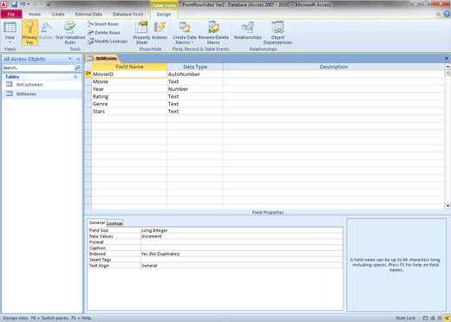Open the File tab
The width and height of the screenshot is (451, 322).
[x=11, y=14]
